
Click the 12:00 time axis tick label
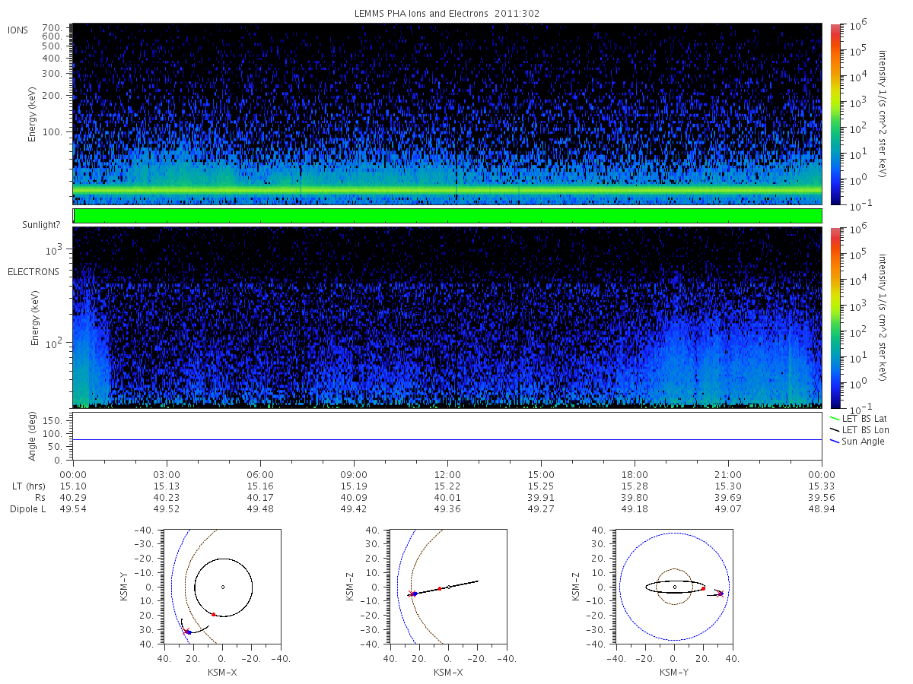tap(447, 473)
